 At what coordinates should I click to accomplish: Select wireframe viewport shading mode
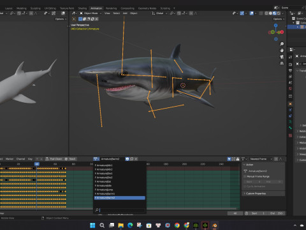[266, 13]
